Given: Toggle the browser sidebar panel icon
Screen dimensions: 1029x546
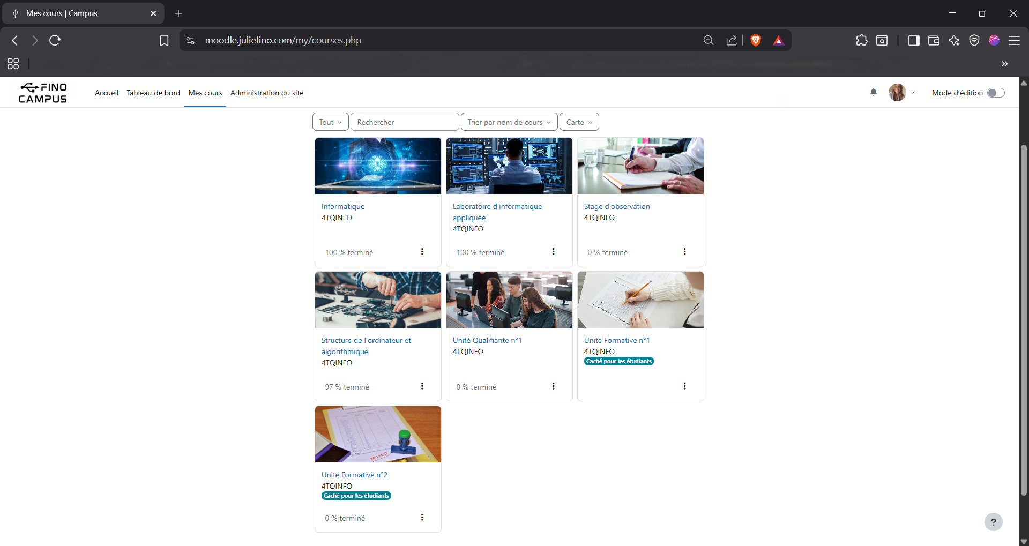Looking at the screenshot, I should click(913, 40).
